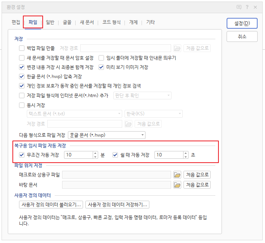Viewport: 265px width, 243px height.
Task: Reset 동시 저장 경로 with 처음 값으로
Action: (148, 124)
